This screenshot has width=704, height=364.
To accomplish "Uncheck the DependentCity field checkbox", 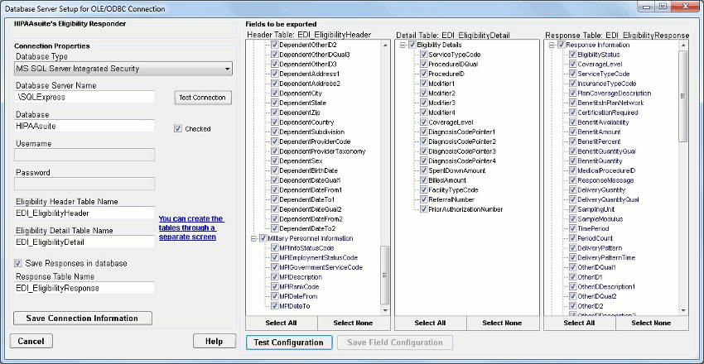I will [x=275, y=93].
